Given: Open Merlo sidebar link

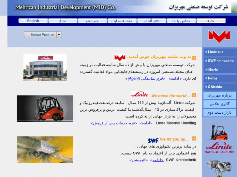Looking at the screenshot, I should 219,70.
